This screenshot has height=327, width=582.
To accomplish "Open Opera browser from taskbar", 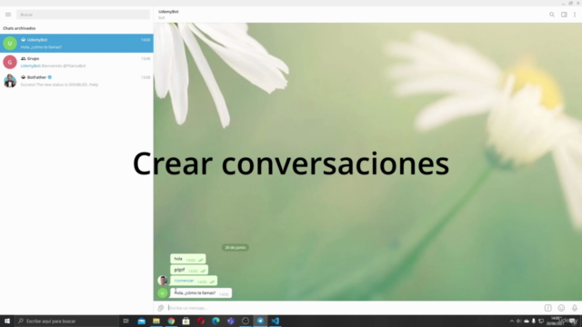I will click(x=201, y=321).
